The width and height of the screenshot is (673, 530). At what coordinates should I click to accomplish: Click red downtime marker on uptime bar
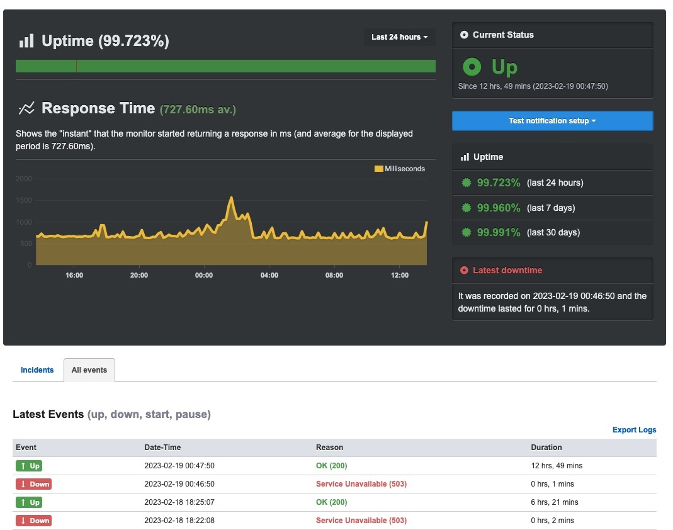point(76,66)
